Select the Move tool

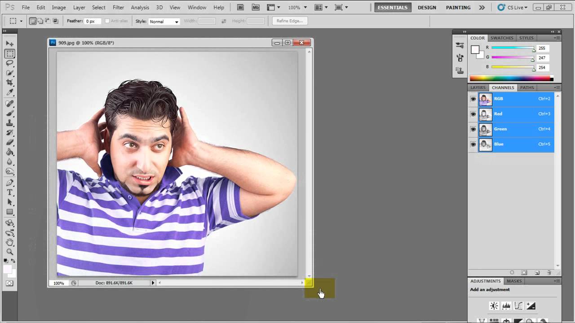9,44
